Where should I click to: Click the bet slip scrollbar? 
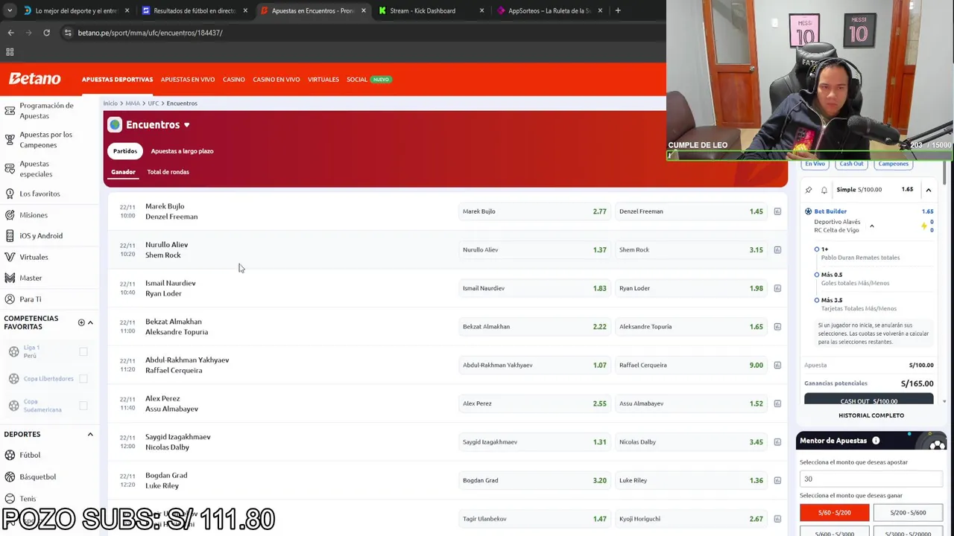(x=944, y=173)
